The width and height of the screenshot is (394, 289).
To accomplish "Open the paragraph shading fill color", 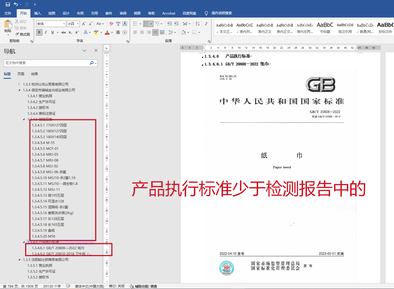I will (183, 32).
